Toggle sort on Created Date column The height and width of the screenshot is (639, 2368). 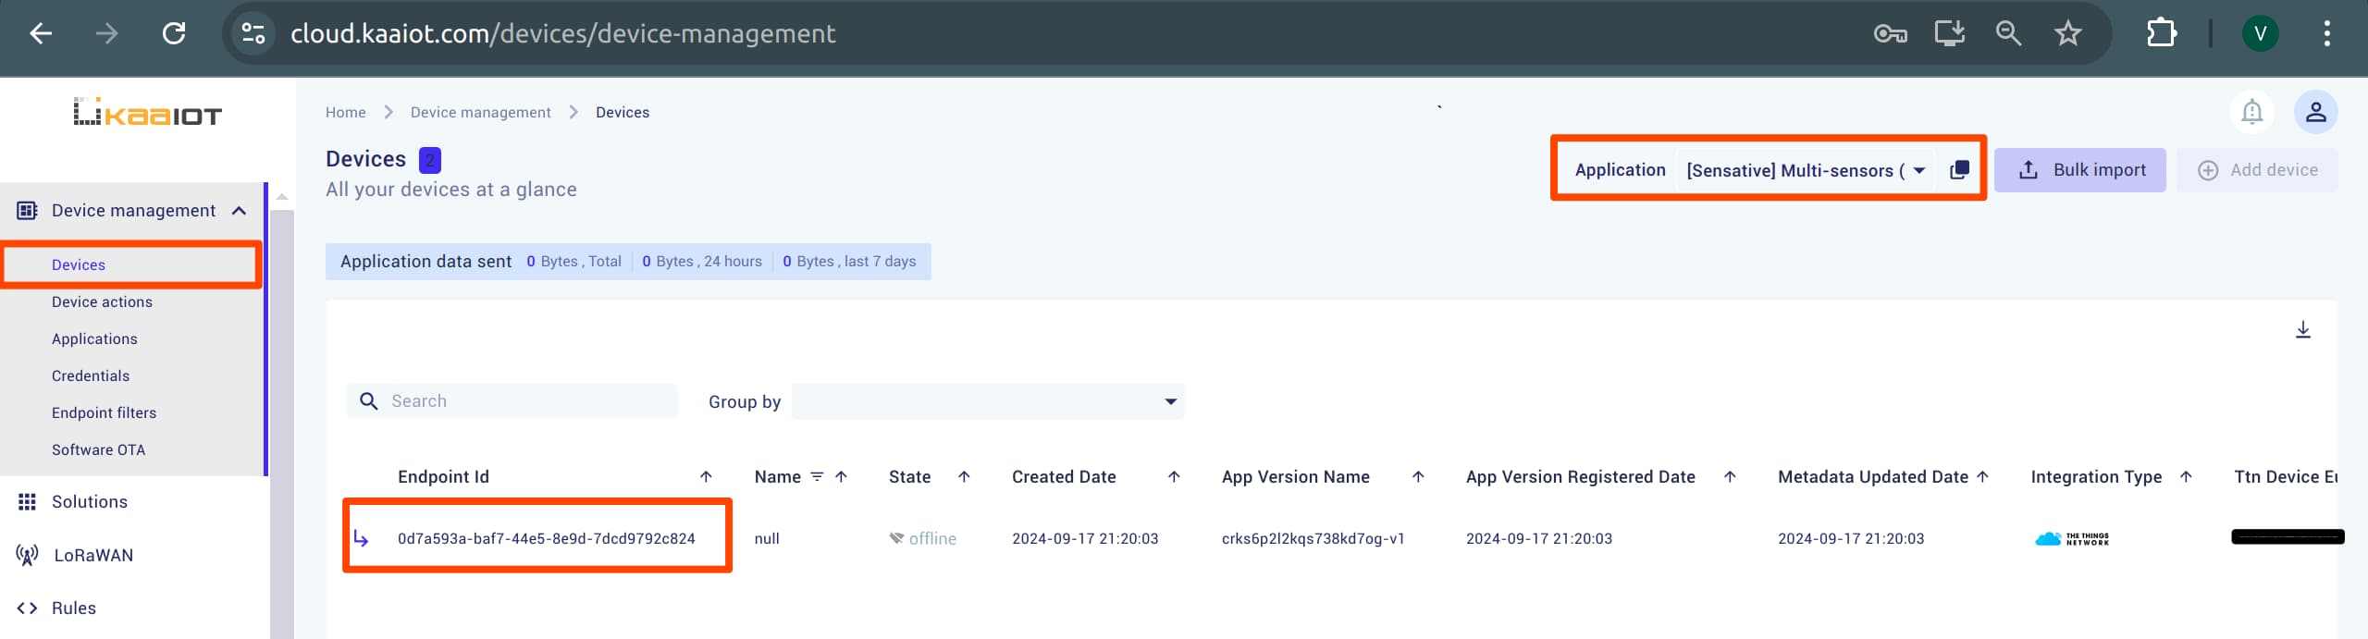point(1174,477)
